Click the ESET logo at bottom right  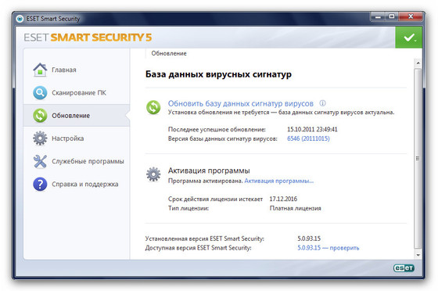tap(404, 268)
